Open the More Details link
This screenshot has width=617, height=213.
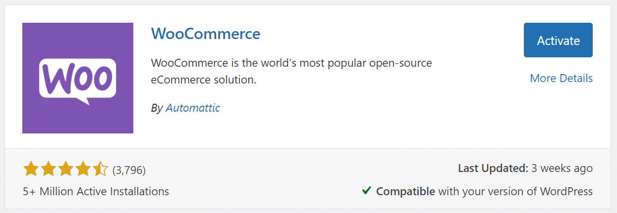[x=561, y=78]
